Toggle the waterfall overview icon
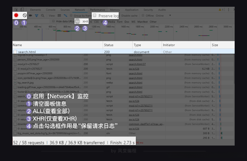This screenshot has width=247, height=161. click(x=65, y=15)
